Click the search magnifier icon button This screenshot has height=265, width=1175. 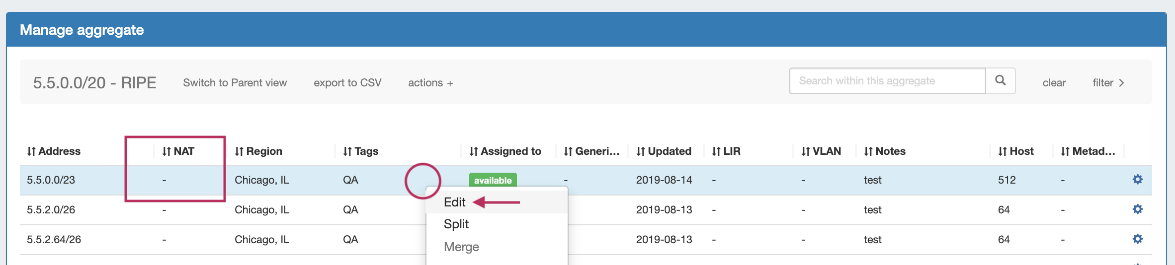coord(1000,81)
